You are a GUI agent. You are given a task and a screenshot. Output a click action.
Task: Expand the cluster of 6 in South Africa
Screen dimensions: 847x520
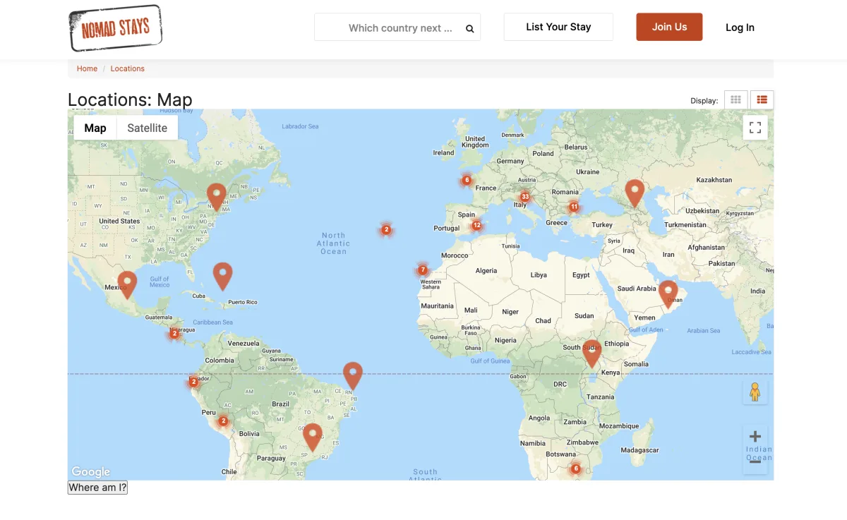[x=576, y=468]
